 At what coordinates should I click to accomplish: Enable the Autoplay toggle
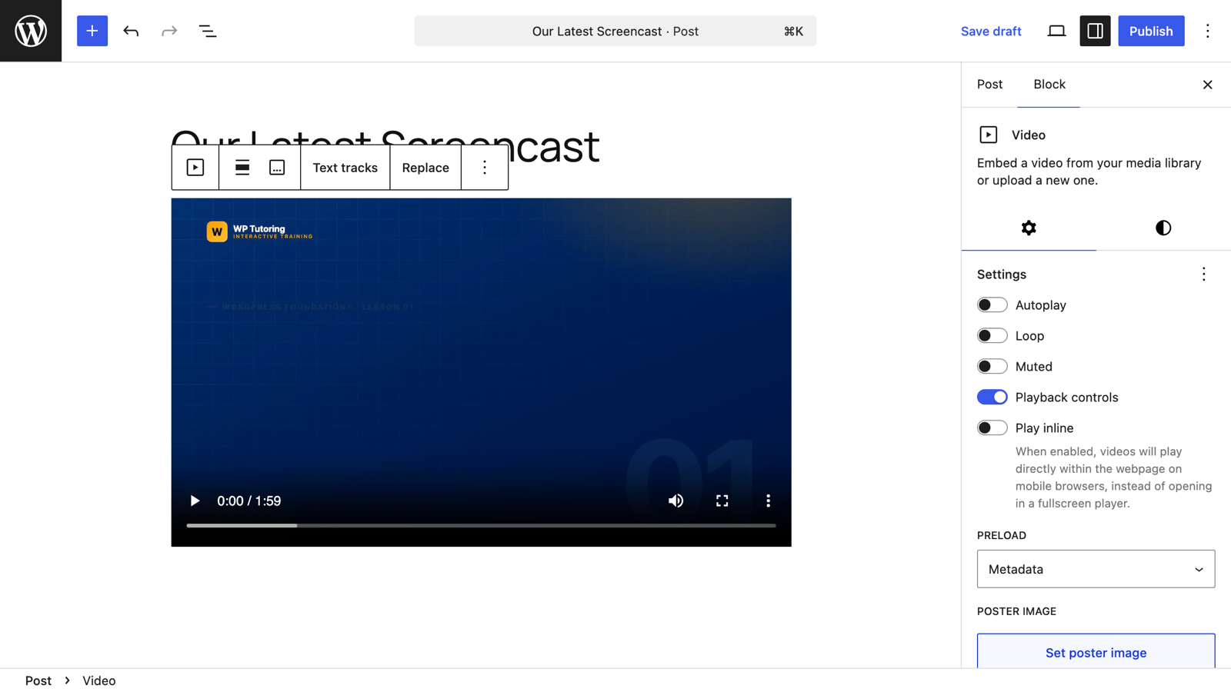[992, 305]
